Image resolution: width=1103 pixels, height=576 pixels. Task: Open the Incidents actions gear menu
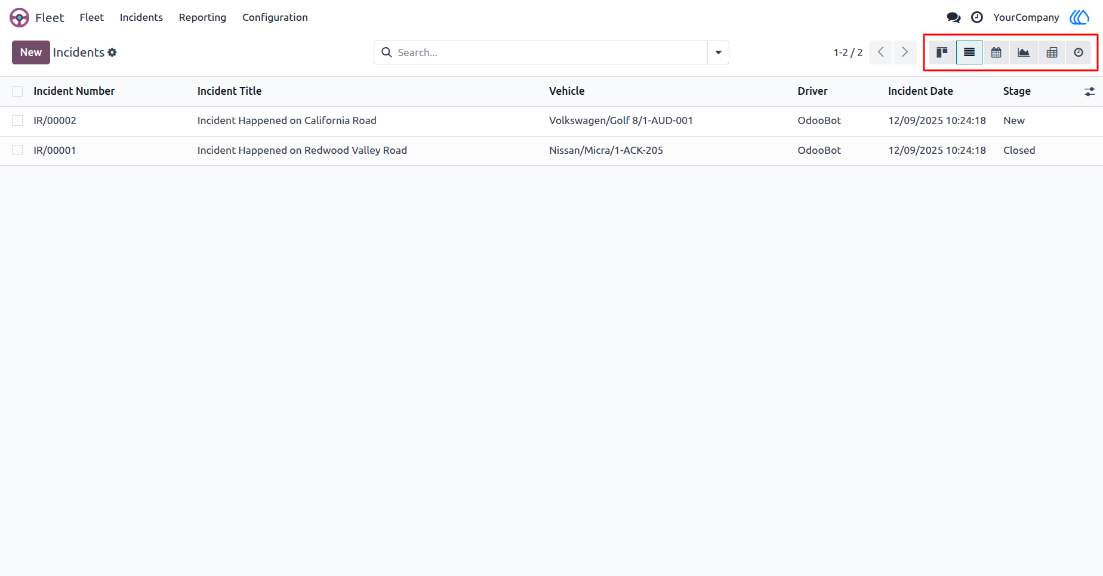[x=112, y=52]
